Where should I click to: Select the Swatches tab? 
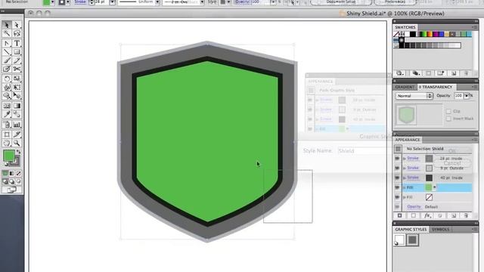[405, 27]
